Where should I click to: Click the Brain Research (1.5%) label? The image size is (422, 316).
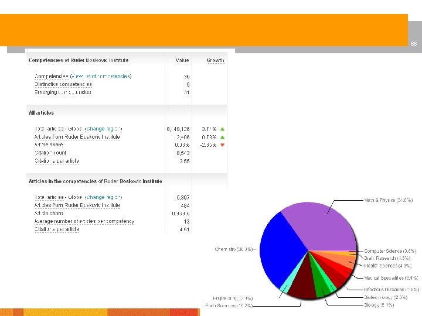point(387,258)
